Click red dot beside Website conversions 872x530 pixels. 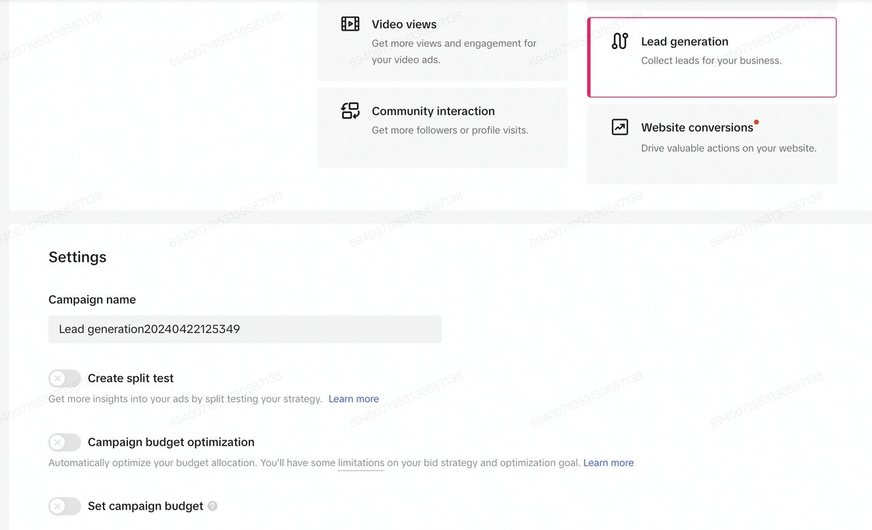pos(756,123)
